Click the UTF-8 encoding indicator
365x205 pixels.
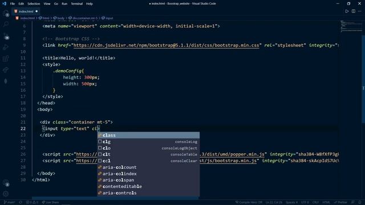[x=305, y=202]
